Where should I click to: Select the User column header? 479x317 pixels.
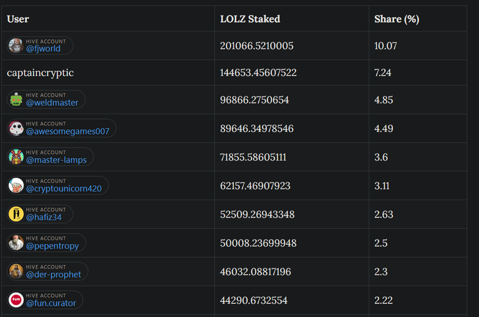(18, 19)
